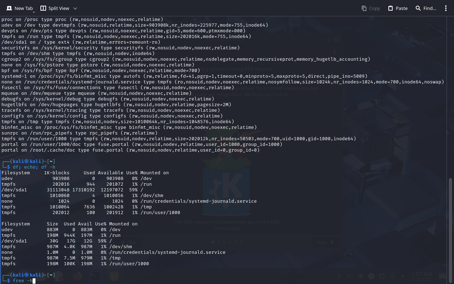Click the 'free -h' command at the prompt
Screen dimensions: 454x284
(23, 281)
